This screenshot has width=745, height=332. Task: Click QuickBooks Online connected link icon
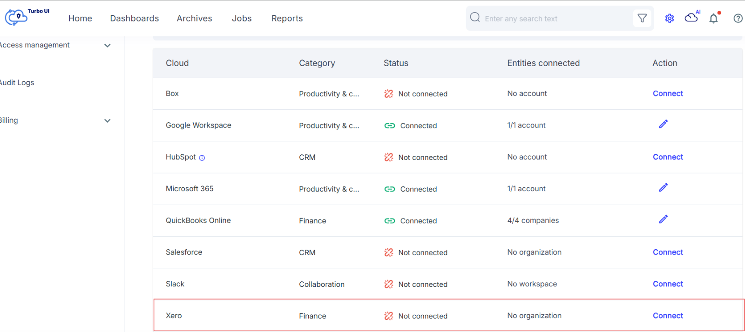(390, 221)
